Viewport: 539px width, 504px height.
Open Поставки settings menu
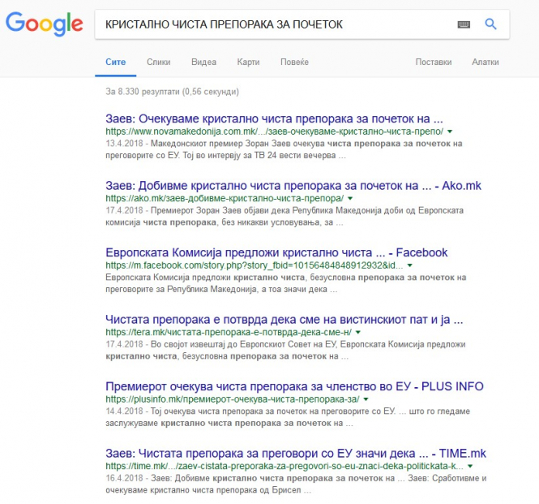[433, 62]
